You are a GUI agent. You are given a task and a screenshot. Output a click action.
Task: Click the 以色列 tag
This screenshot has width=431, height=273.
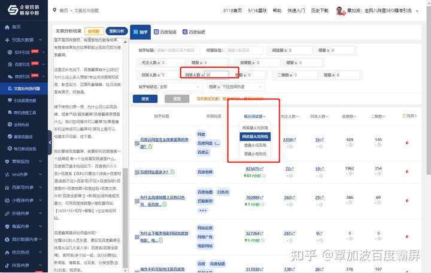tap(223, 192)
